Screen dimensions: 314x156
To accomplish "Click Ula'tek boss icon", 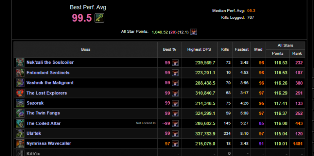I will point(20,134).
